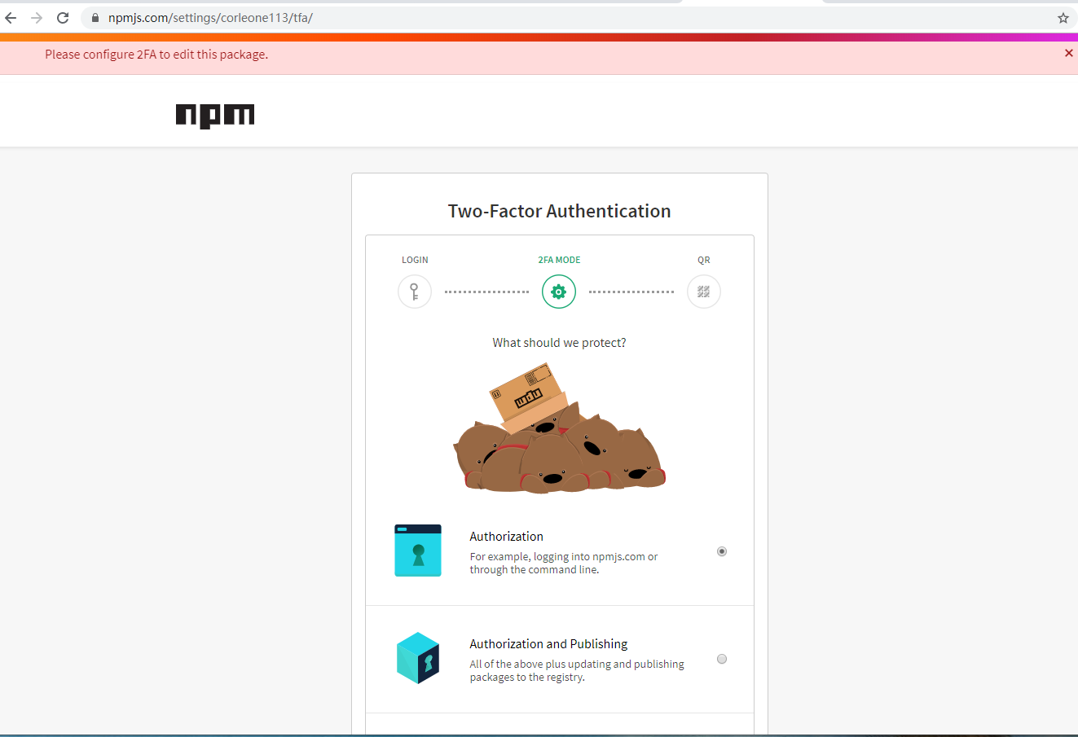Click the "QR" step label
Screen dimensions: 1078x737
[704, 260]
